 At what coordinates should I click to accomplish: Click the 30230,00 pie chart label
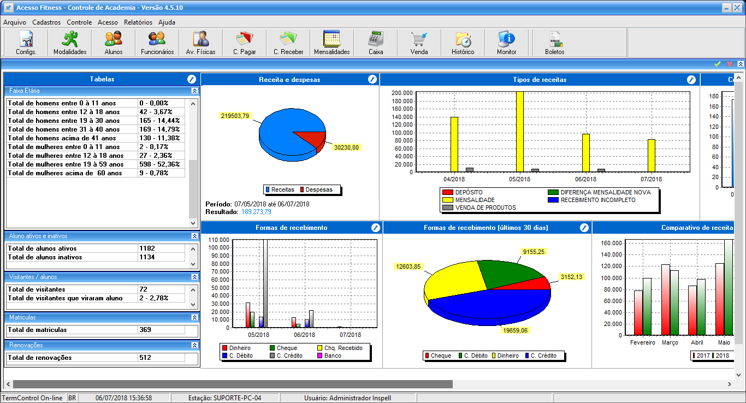click(347, 147)
